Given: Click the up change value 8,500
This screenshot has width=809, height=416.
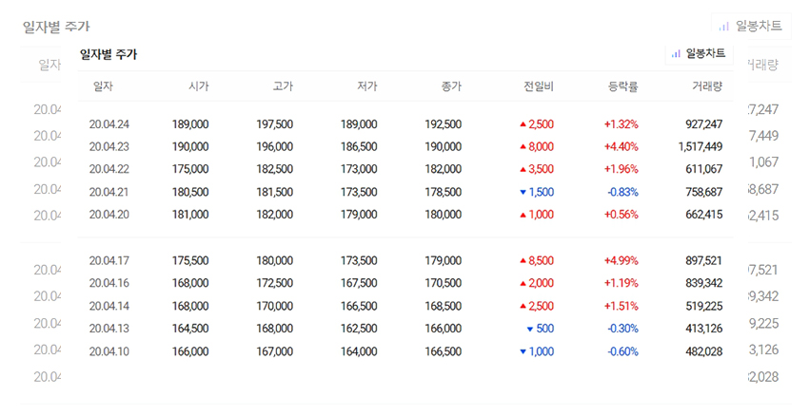Looking at the screenshot, I should (537, 260).
